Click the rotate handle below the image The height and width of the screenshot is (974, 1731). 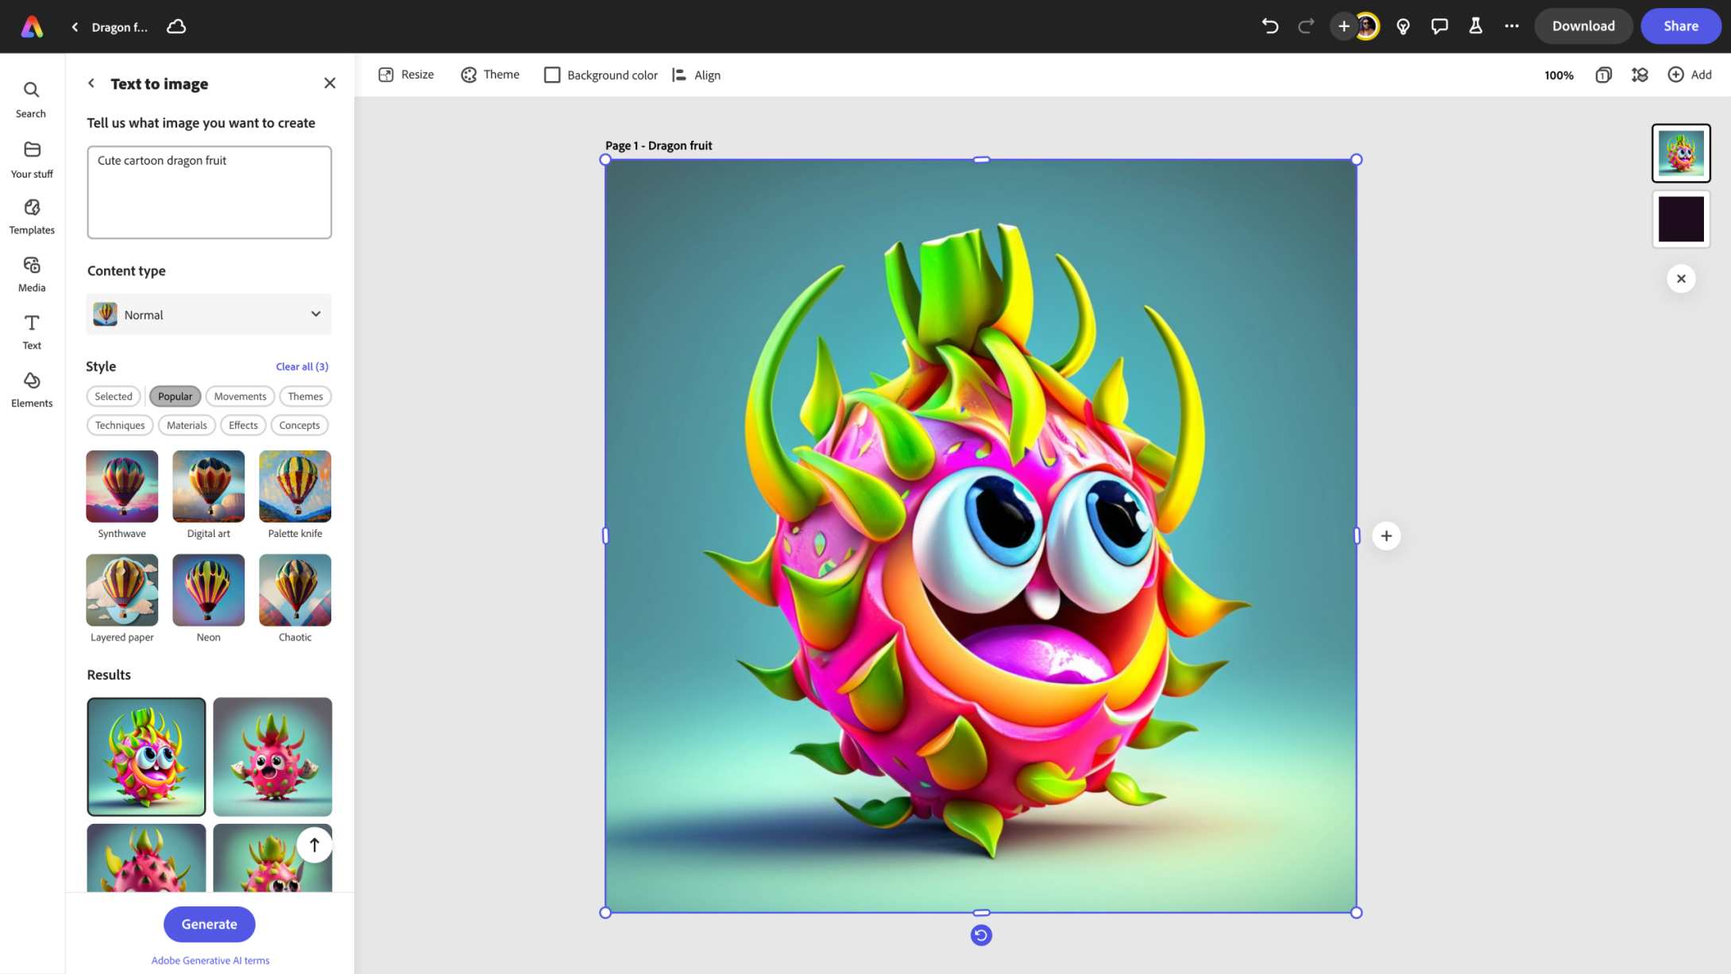981,935
